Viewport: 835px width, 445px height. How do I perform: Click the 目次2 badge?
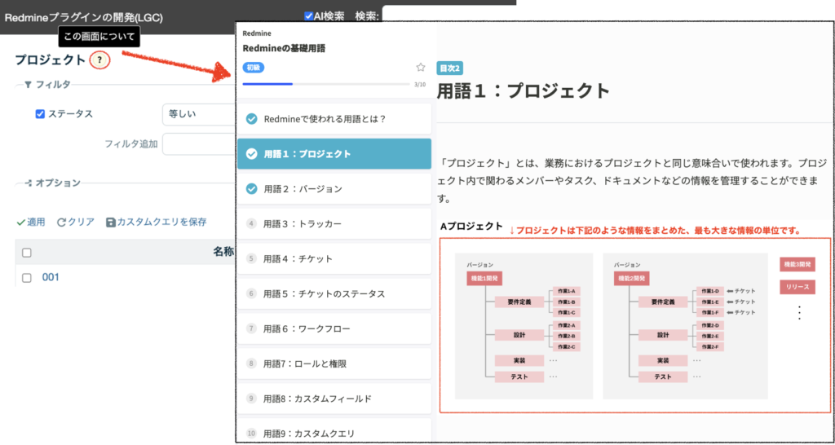coord(449,68)
